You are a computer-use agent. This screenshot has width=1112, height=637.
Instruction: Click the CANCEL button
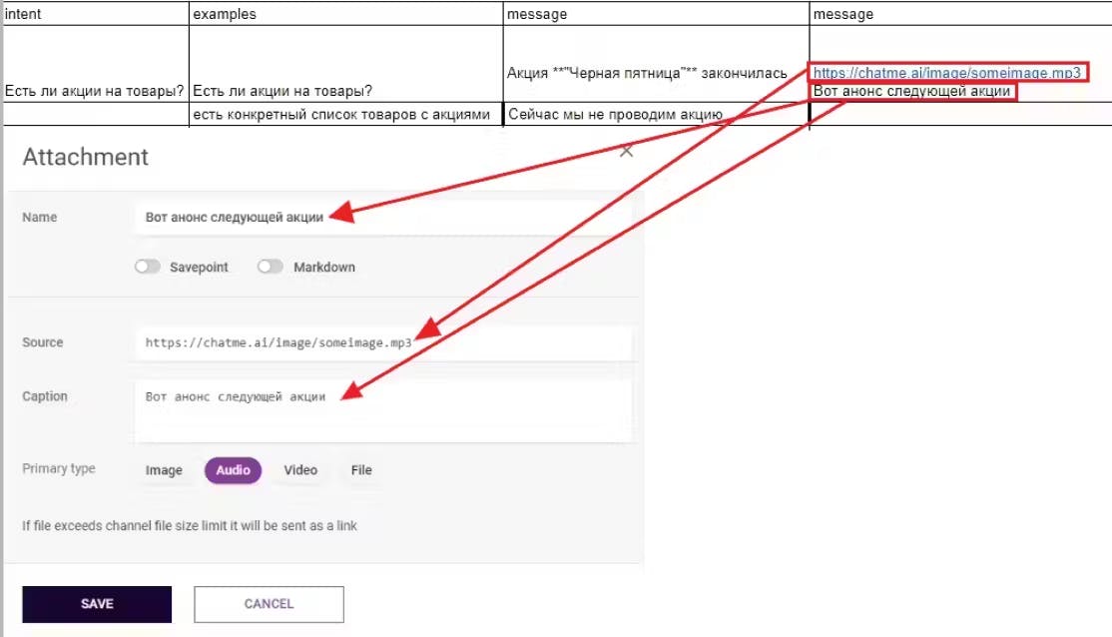[x=269, y=604]
